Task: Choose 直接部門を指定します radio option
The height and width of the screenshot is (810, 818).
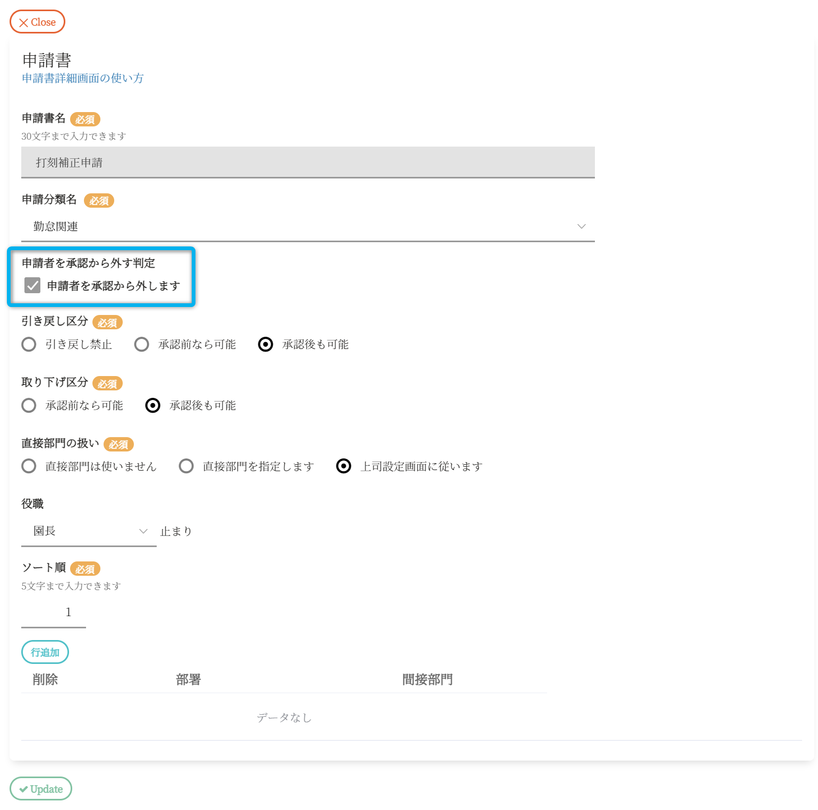Action: click(x=186, y=466)
